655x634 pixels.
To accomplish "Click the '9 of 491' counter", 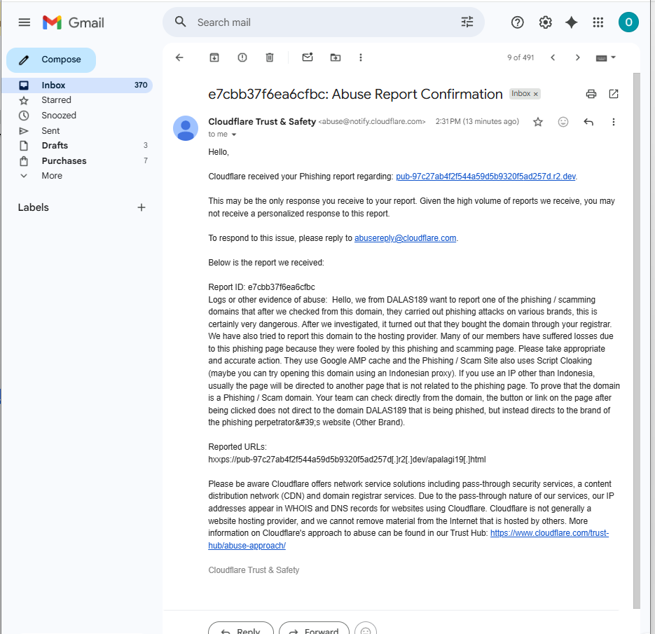I will (x=520, y=57).
